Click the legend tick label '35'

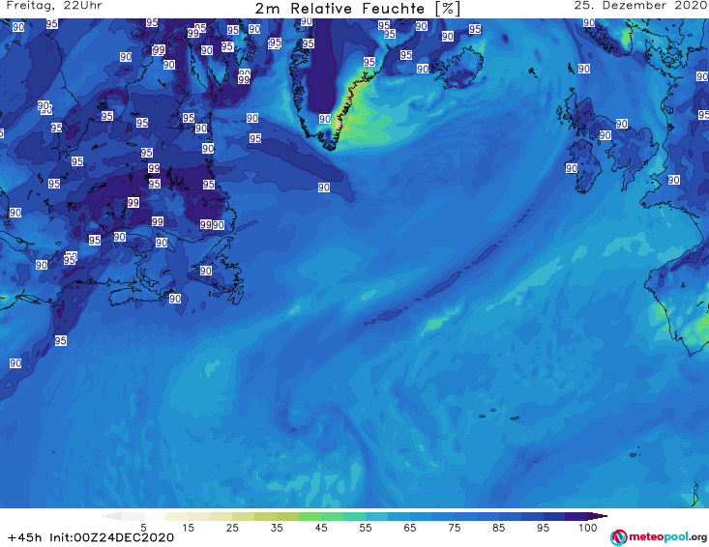point(277,528)
